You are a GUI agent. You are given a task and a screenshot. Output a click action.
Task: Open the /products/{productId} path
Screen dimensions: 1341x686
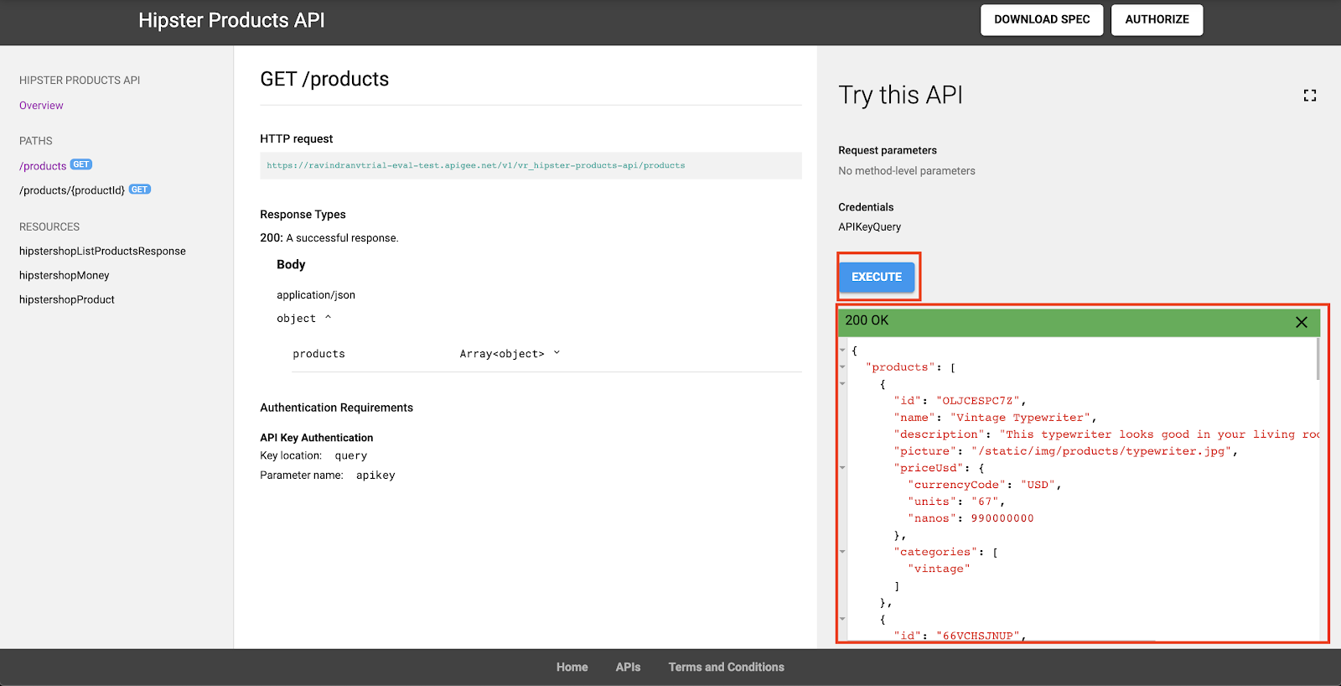[72, 190]
